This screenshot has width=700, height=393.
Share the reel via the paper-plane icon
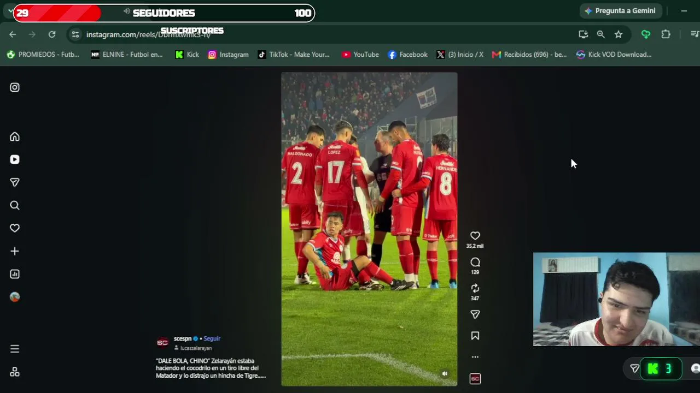point(475,314)
